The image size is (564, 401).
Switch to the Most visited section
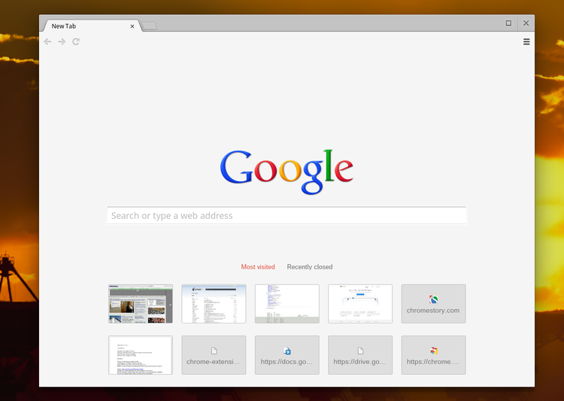tap(258, 267)
